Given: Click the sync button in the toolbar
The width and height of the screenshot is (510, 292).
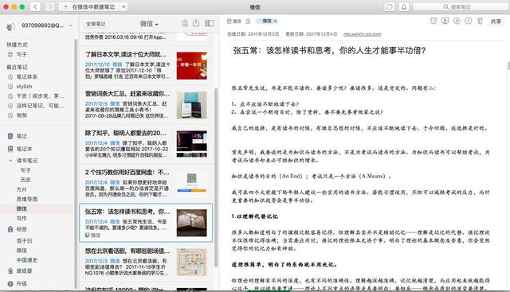Looking at the screenshot, I should click(x=390, y=7).
